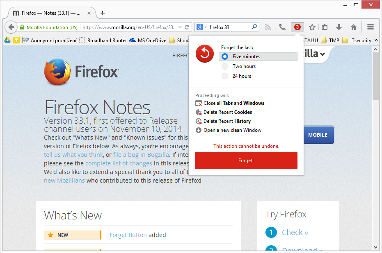Screen dimensions: 382x253
Task: Open the URL bar history dropdown arrow
Action: tap(180, 27)
